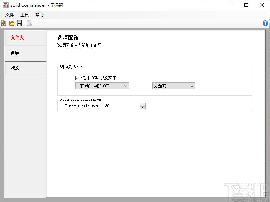Open the 工具 menu
Image resolution: width=270 pixels, height=202 pixels.
point(24,15)
